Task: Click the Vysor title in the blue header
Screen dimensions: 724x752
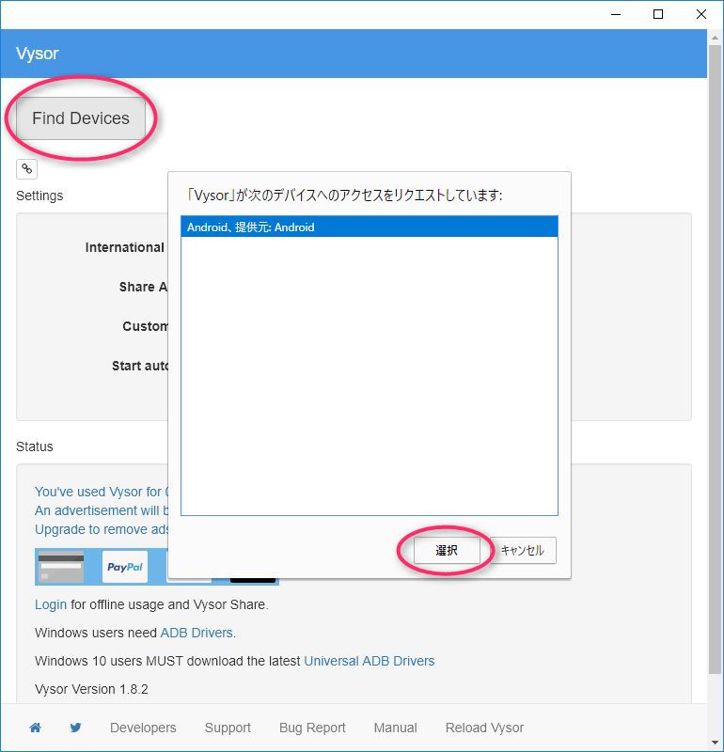Action: 38,54
